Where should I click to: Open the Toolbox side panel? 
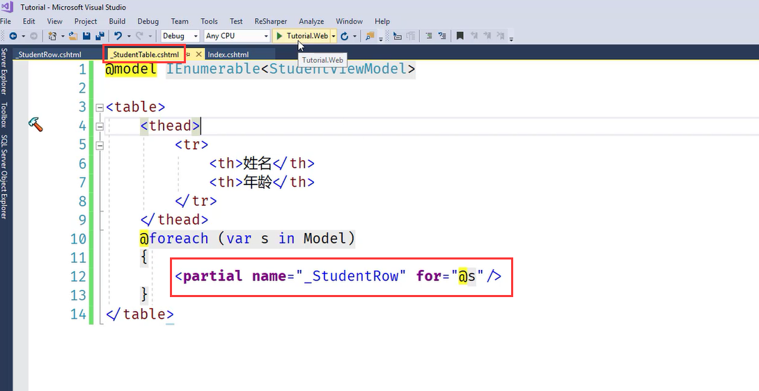(4, 115)
